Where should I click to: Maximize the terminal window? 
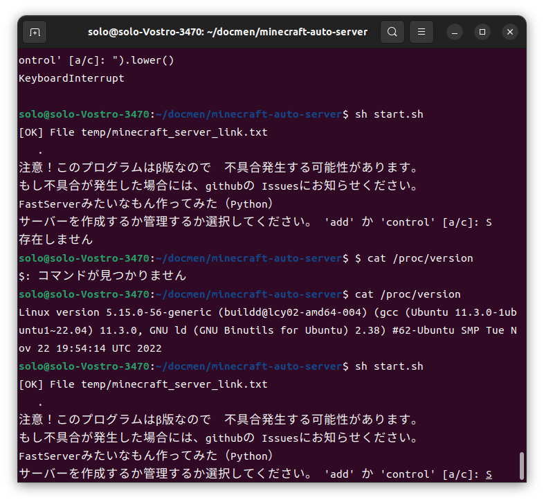482,33
